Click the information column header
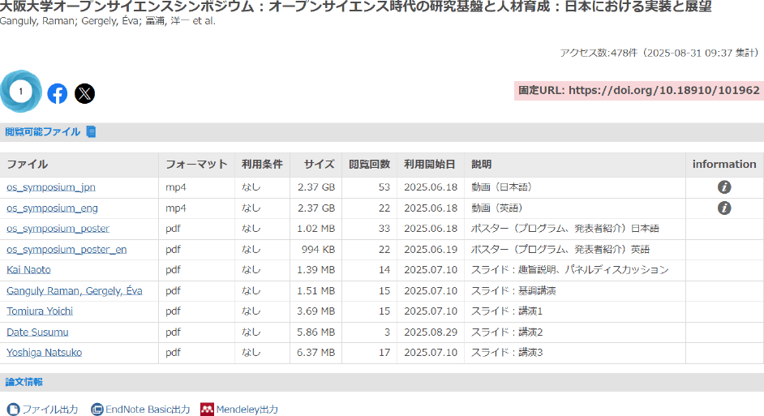 tap(724, 164)
